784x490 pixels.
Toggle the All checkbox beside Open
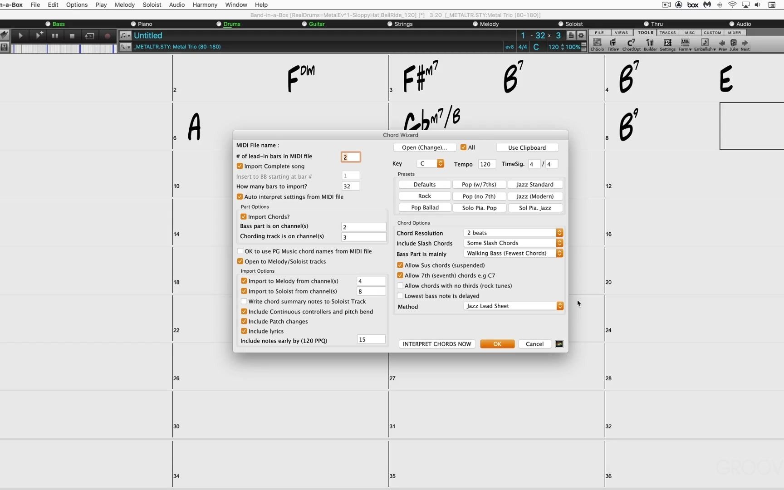463,147
